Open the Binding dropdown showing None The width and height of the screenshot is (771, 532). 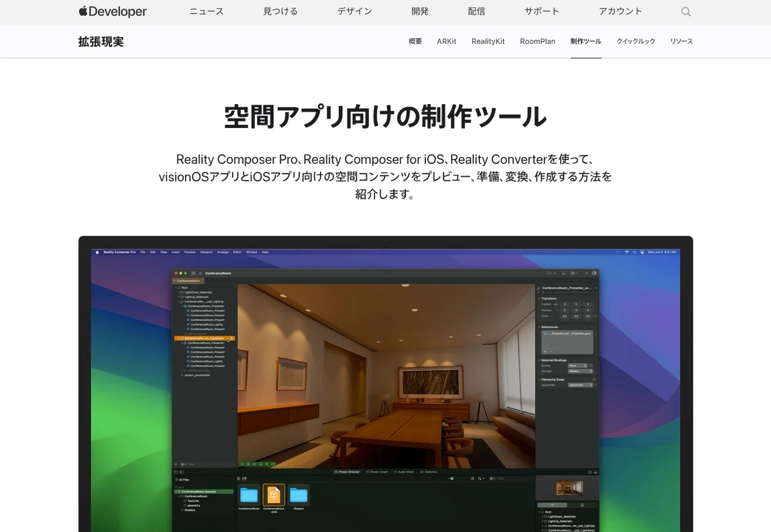click(x=578, y=366)
